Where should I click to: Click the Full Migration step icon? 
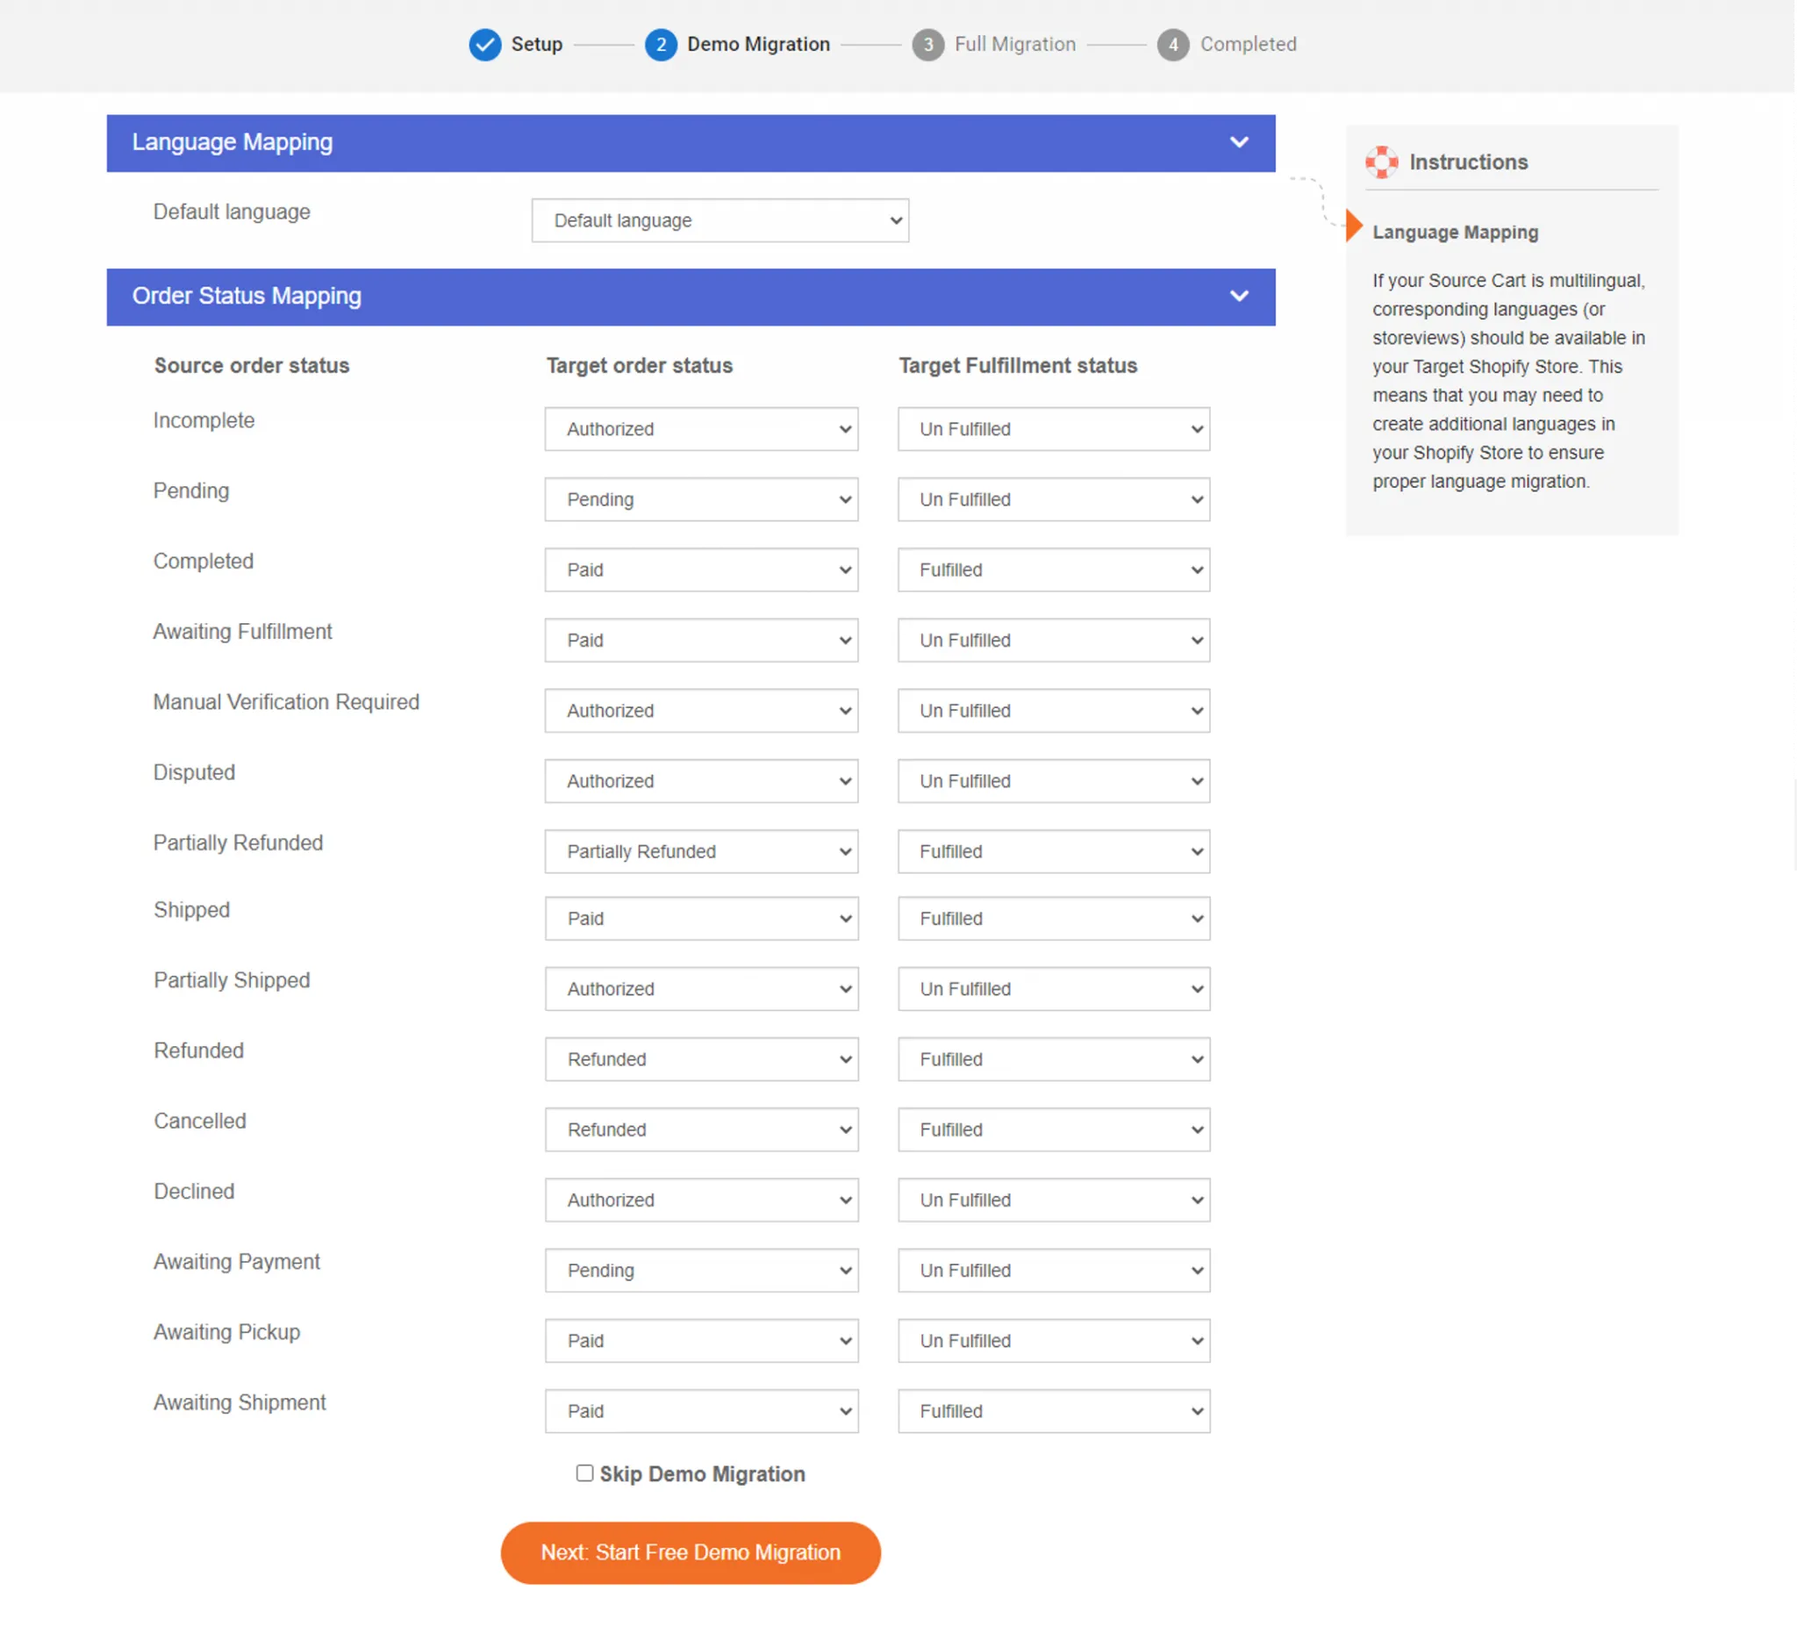[925, 44]
